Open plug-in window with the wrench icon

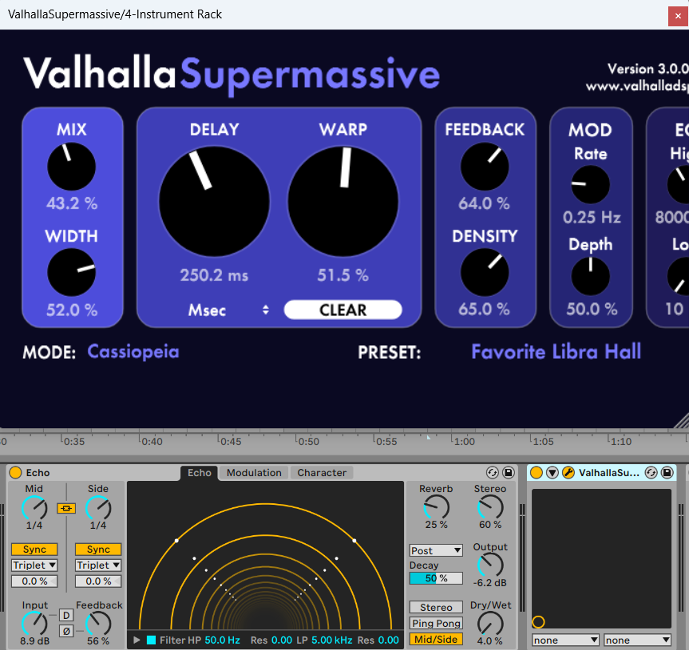tap(568, 472)
